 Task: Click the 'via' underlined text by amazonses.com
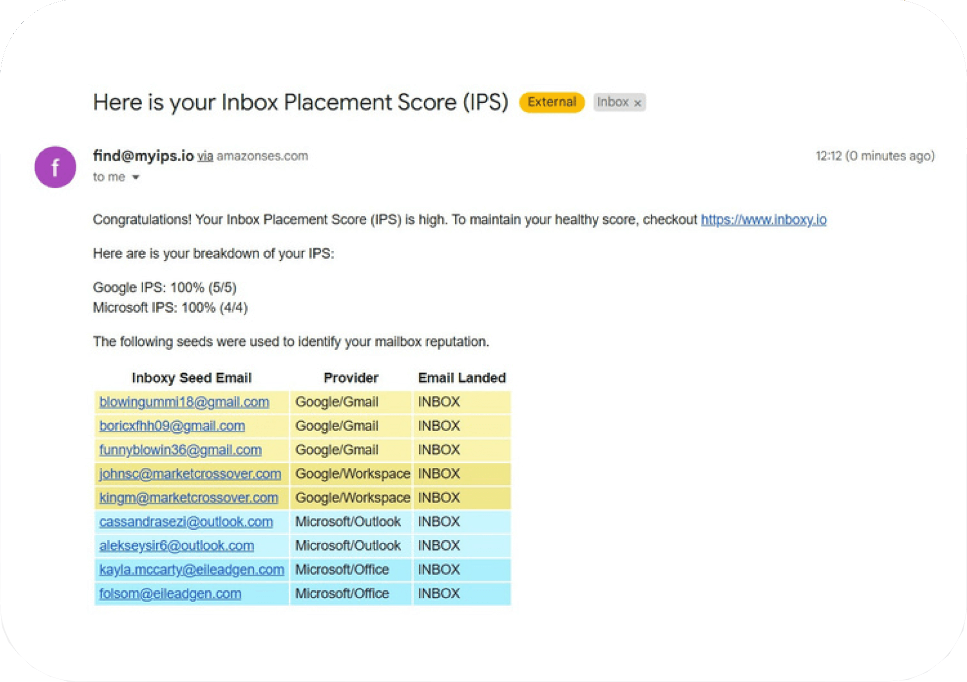coord(205,156)
